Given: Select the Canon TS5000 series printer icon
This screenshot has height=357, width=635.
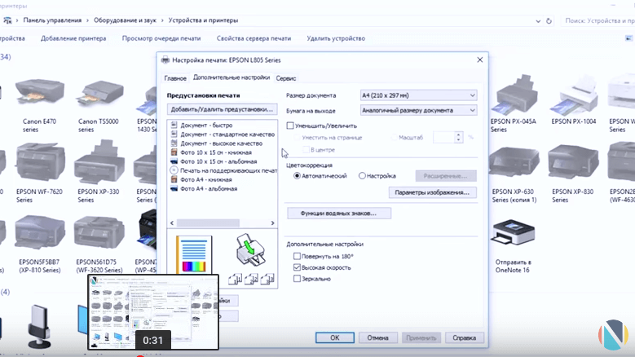Looking at the screenshot, I should (x=99, y=92).
